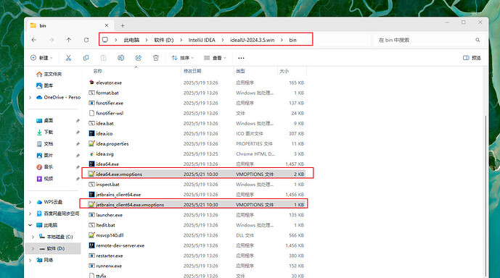Open the New item dropdown
This screenshot has height=278, width=500.
tap(41, 58)
